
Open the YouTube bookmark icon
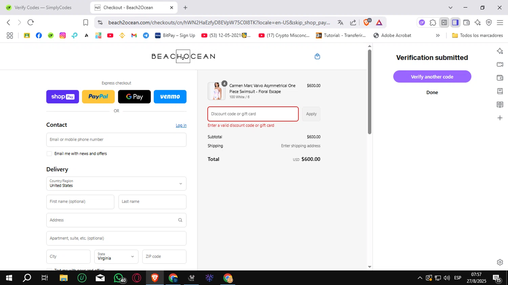tap(110, 35)
